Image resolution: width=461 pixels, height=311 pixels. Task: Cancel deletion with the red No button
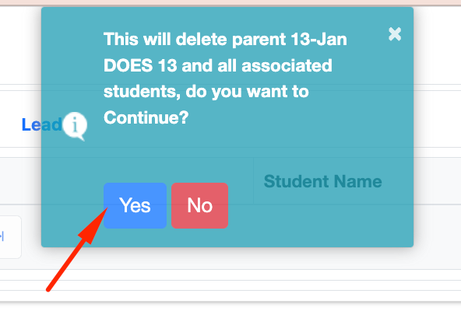tap(199, 205)
